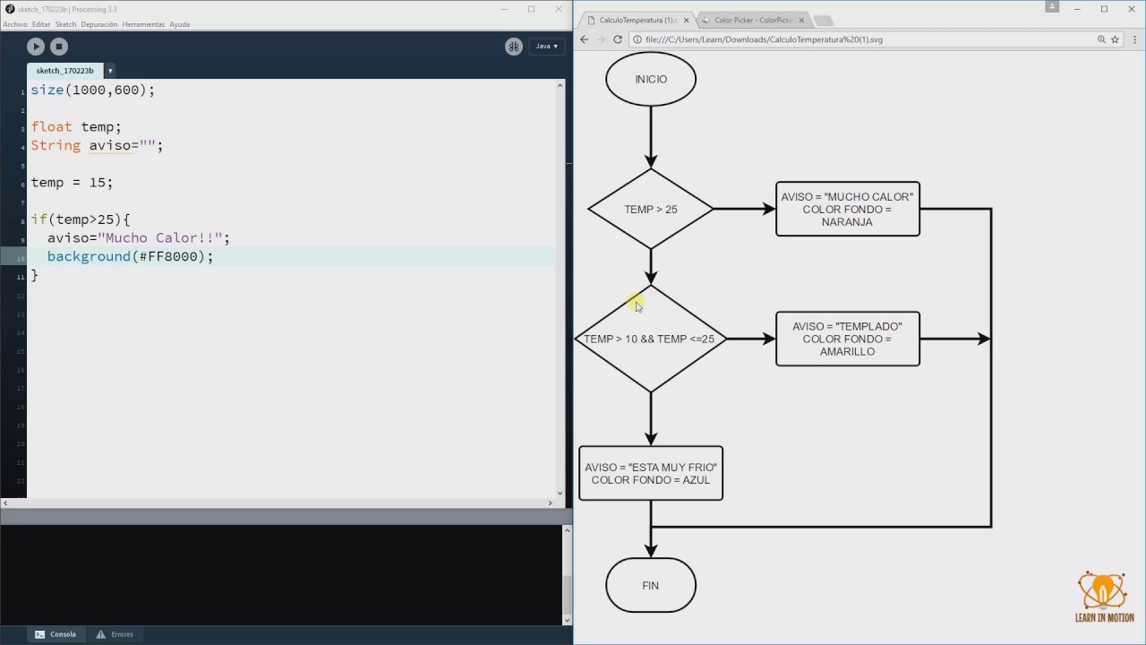Open the tab options arrow beside sketch_170223b
1146x645 pixels.
coord(110,71)
